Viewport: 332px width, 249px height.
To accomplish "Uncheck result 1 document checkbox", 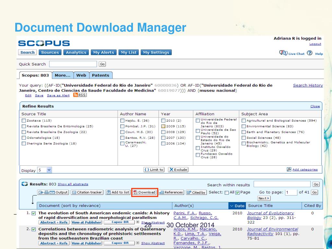I will coord(34,213).
